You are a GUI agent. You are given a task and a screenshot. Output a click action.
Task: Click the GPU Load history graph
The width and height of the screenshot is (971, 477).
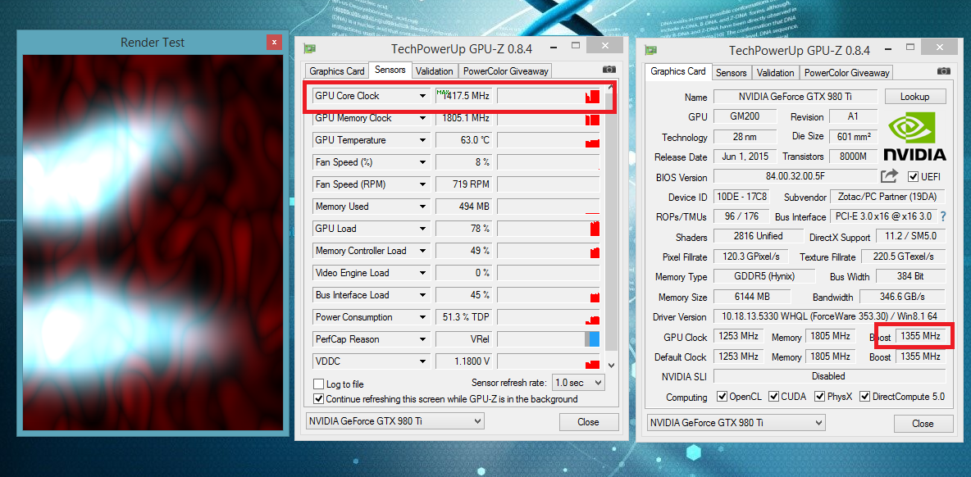549,229
